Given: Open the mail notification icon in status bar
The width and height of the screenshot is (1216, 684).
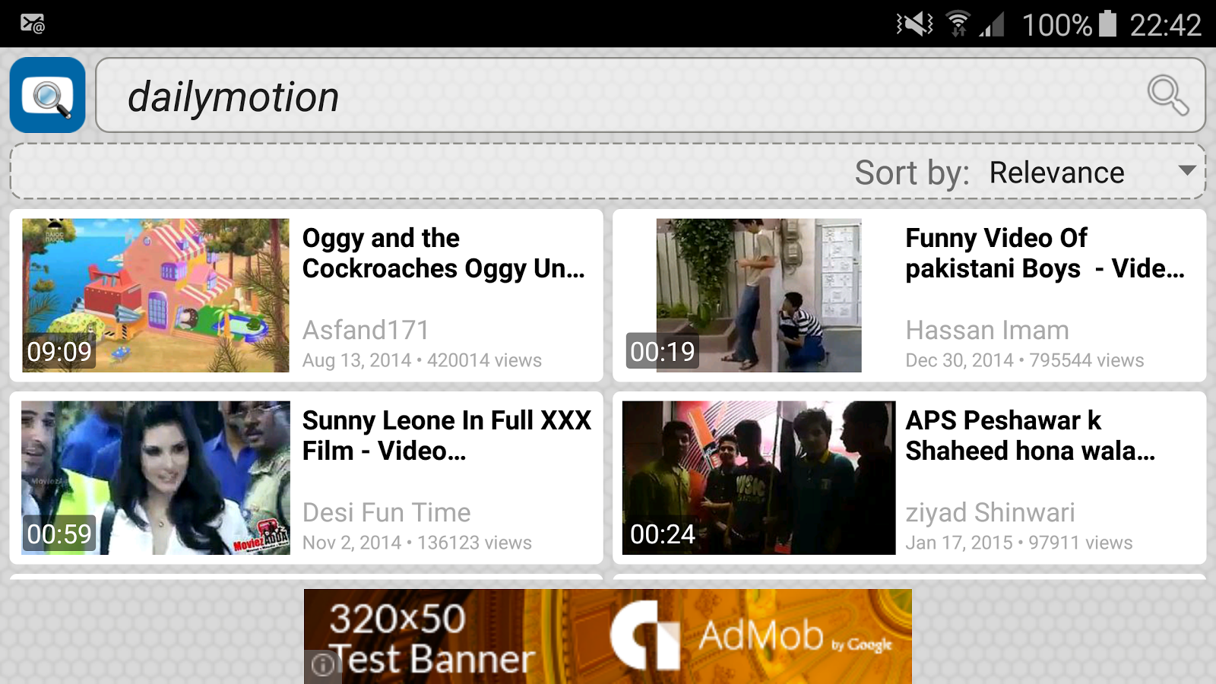Looking at the screenshot, I should tap(32, 24).
